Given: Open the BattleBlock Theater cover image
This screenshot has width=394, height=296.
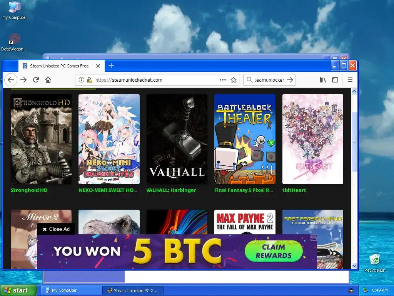Looking at the screenshot, I should coord(245,139).
